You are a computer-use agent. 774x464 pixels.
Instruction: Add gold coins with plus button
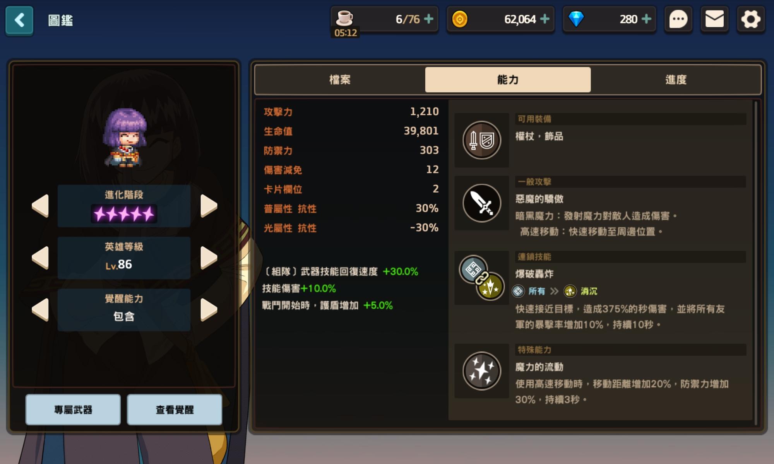(x=545, y=19)
